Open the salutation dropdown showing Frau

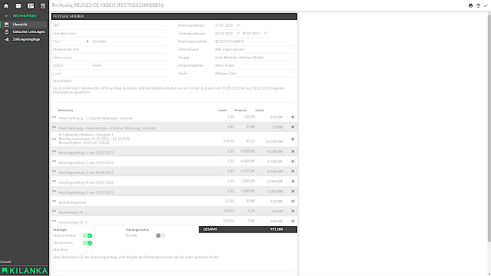71,41
